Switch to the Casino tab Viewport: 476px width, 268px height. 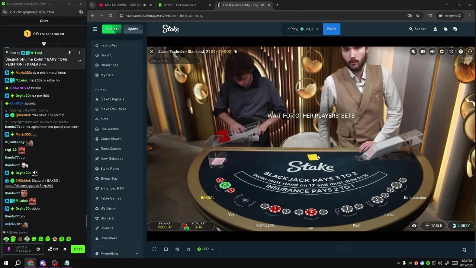pyautogui.click(x=112, y=29)
